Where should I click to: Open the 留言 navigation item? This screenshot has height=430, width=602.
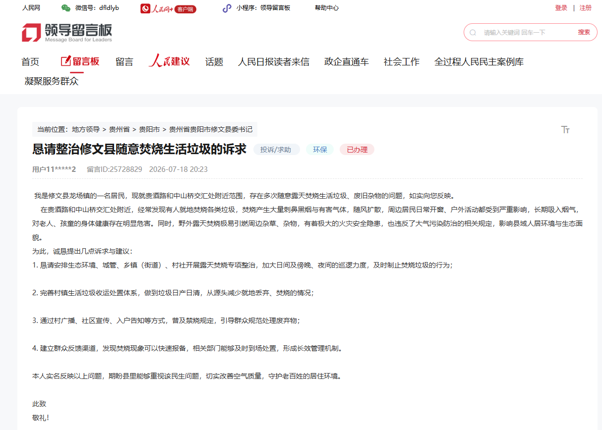124,62
